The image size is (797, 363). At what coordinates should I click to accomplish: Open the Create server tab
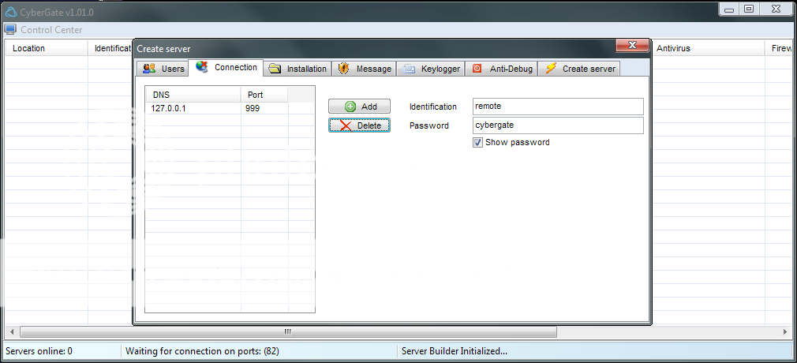point(579,69)
